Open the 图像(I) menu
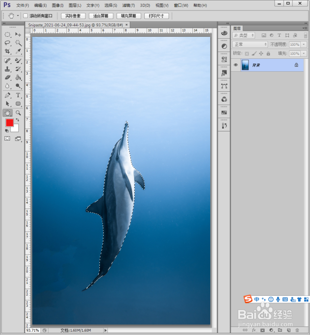The image size is (310, 335). point(57,5)
